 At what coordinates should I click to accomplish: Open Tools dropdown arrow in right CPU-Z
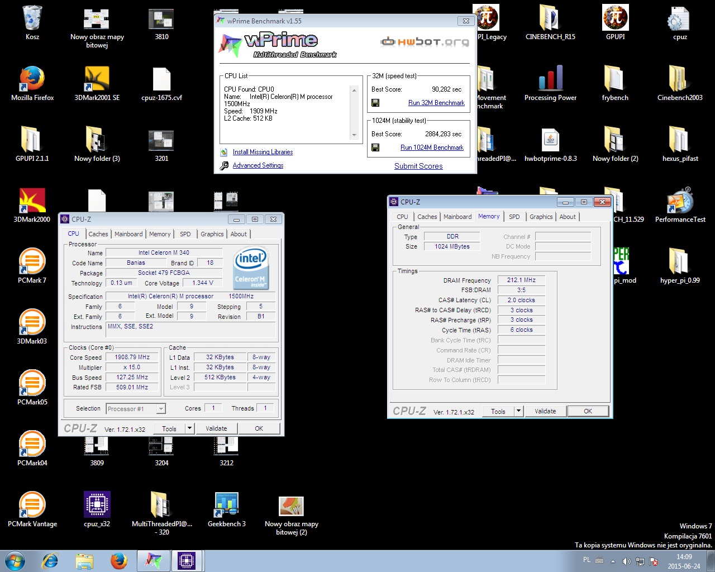pyautogui.click(x=518, y=411)
